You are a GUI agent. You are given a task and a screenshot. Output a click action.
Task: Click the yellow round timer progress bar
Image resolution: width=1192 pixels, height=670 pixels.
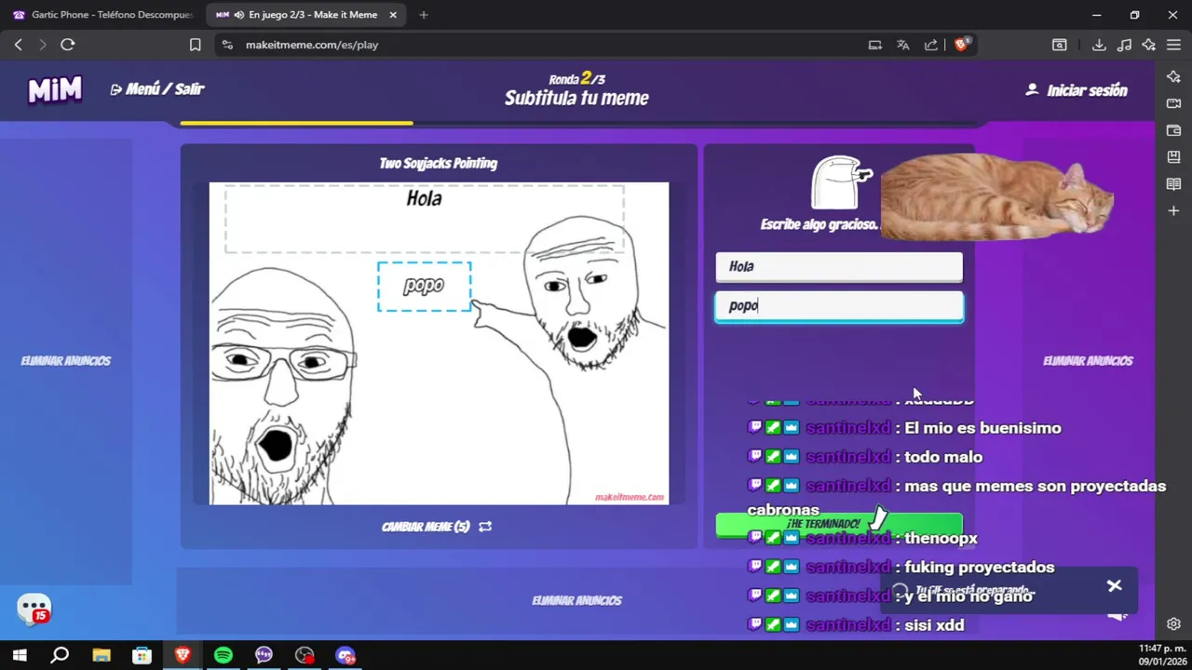click(x=296, y=123)
